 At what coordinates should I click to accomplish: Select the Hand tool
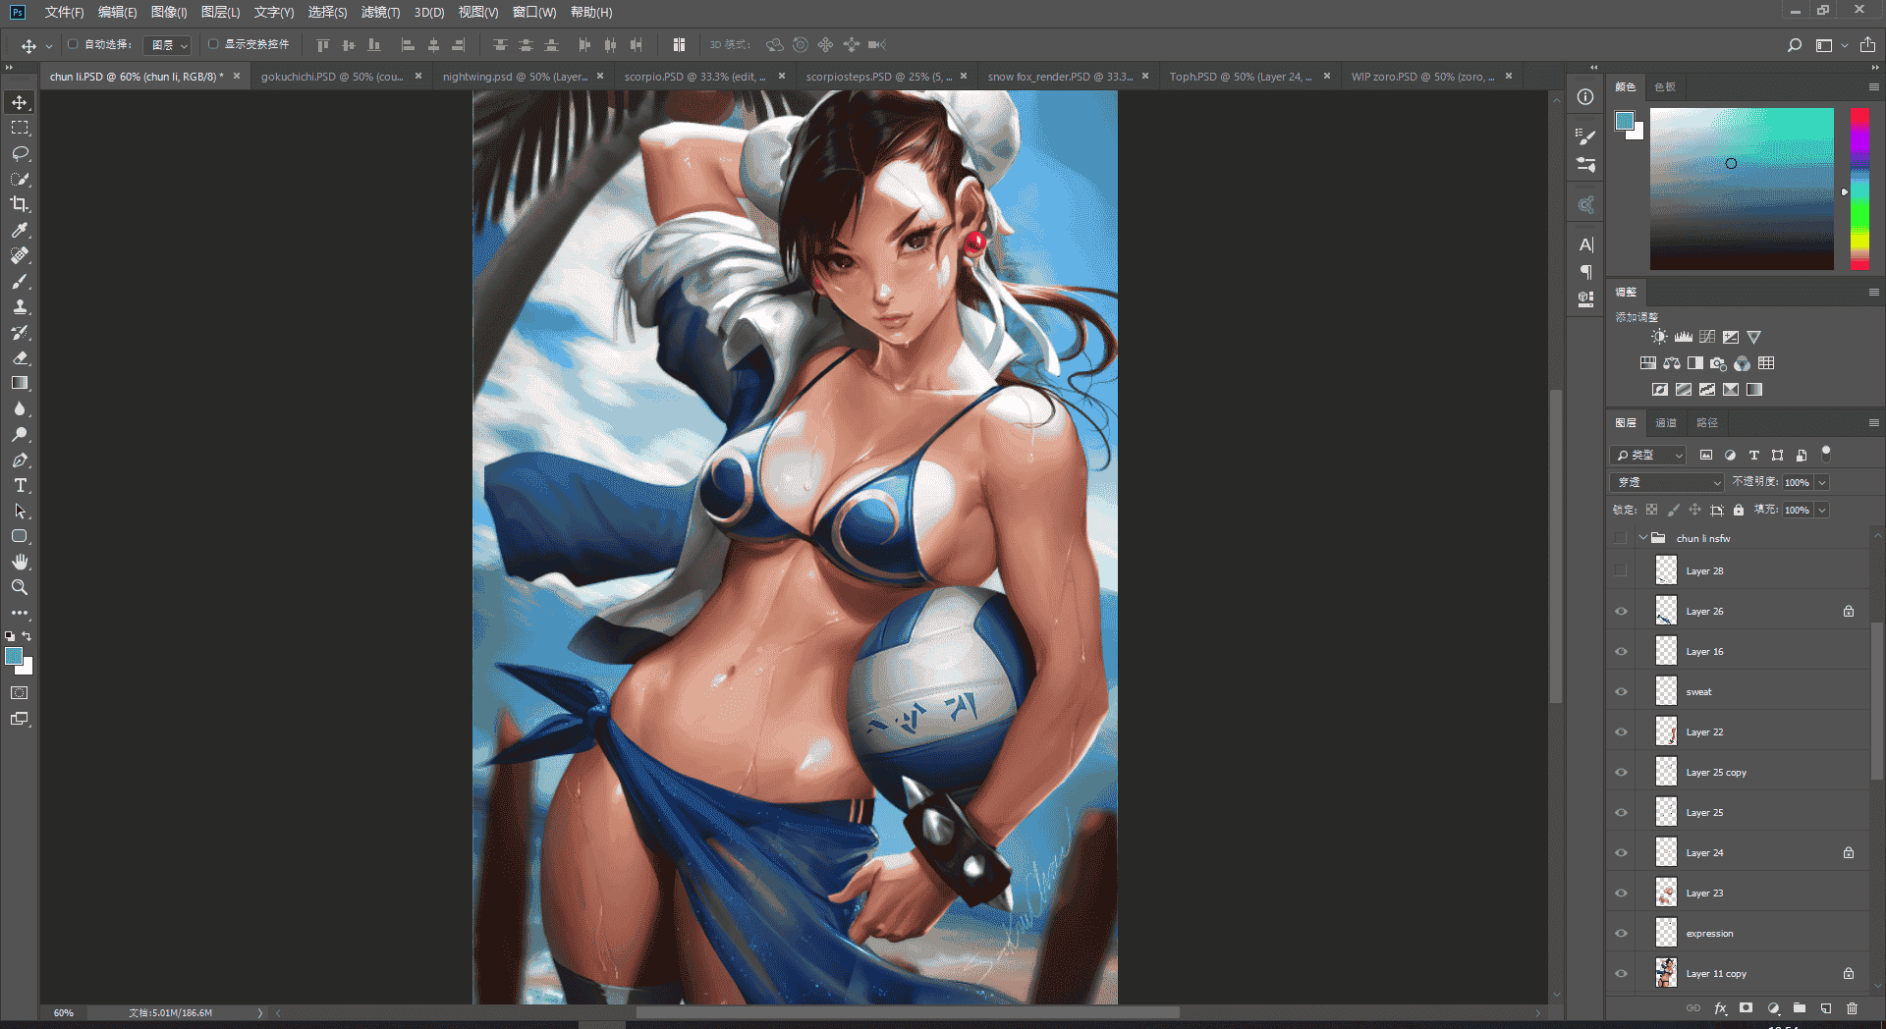[x=20, y=562]
